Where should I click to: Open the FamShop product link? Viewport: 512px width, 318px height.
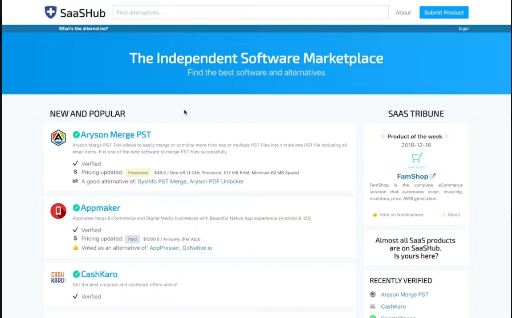pyautogui.click(x=412, y=176)
